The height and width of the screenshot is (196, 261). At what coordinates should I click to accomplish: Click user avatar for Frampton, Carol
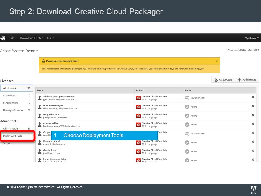coord(40,142)
